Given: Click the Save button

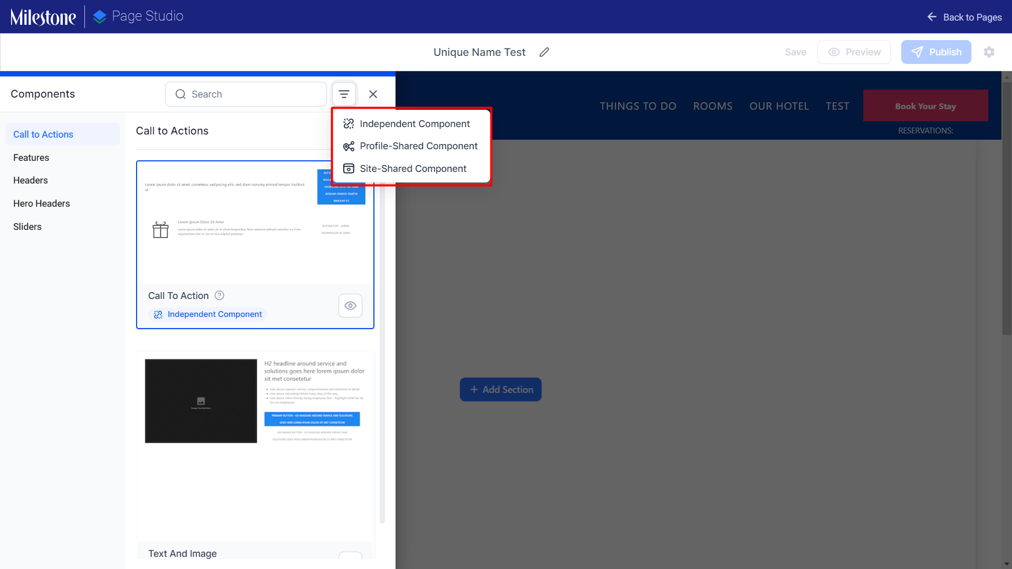Looking at the screenshot, I should point(795,52).
